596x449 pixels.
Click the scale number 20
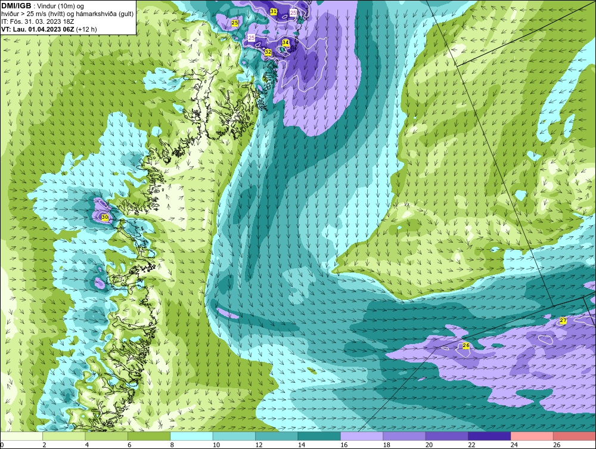[x=429, y=445]
